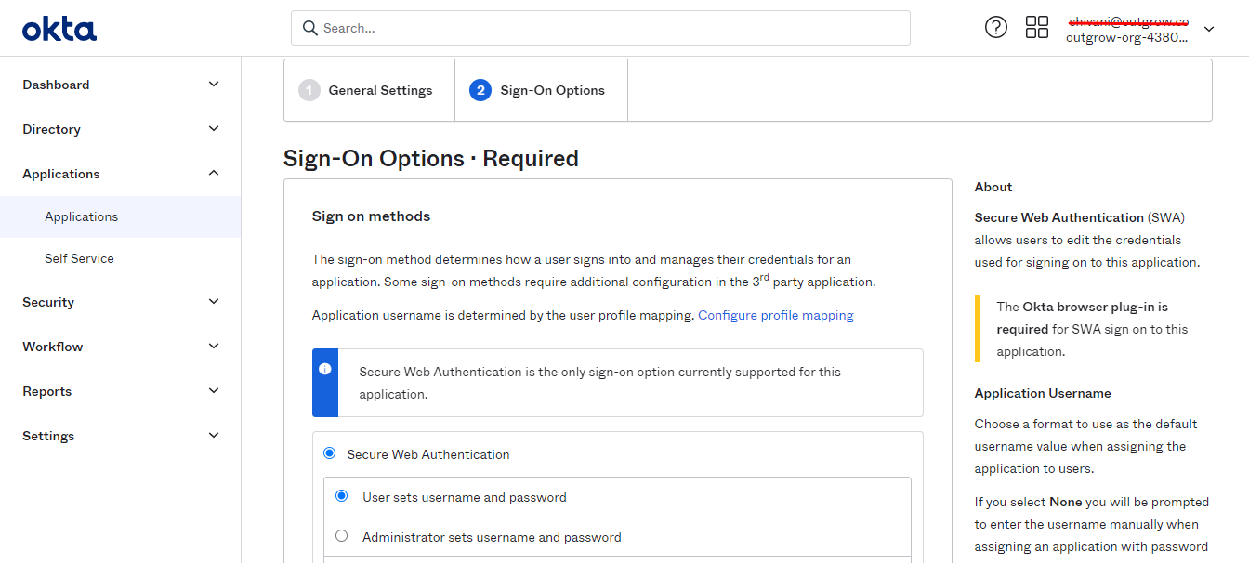
Task: Select User sets username and password
Action: point(341,496)
